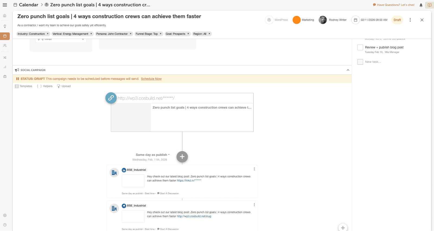Open the Draft status dropdown

coord(397,20)
